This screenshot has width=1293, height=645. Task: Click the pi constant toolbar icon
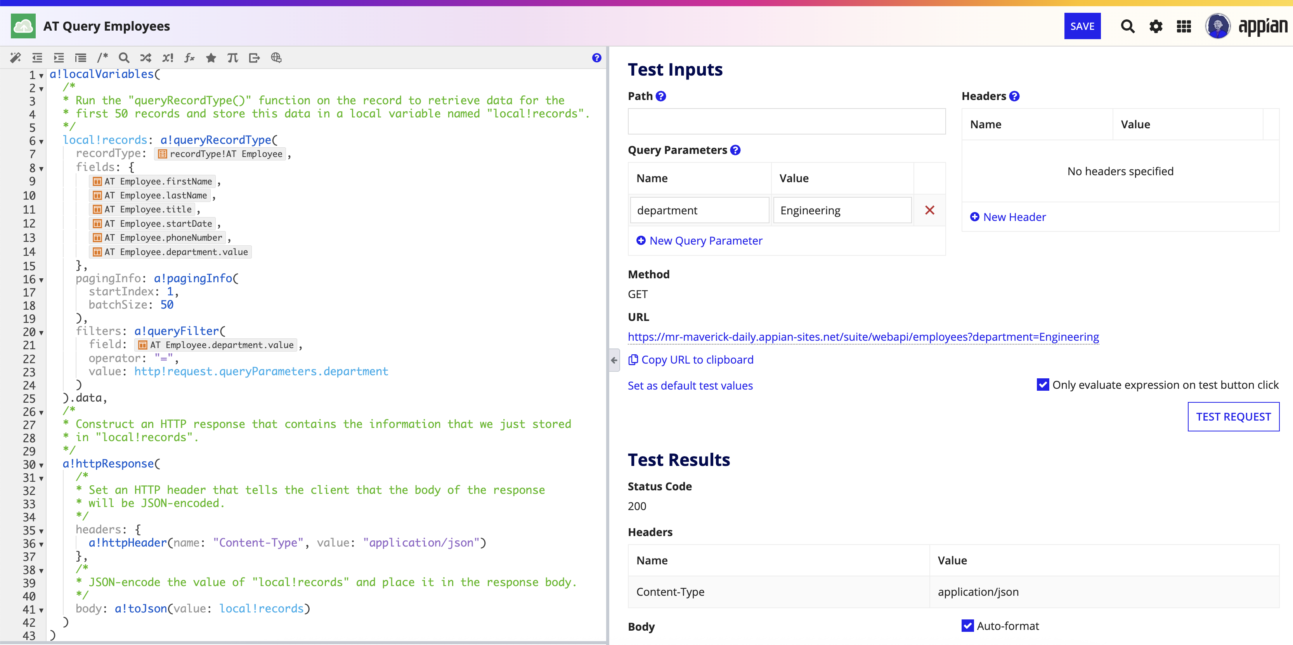tap(232, 58)
